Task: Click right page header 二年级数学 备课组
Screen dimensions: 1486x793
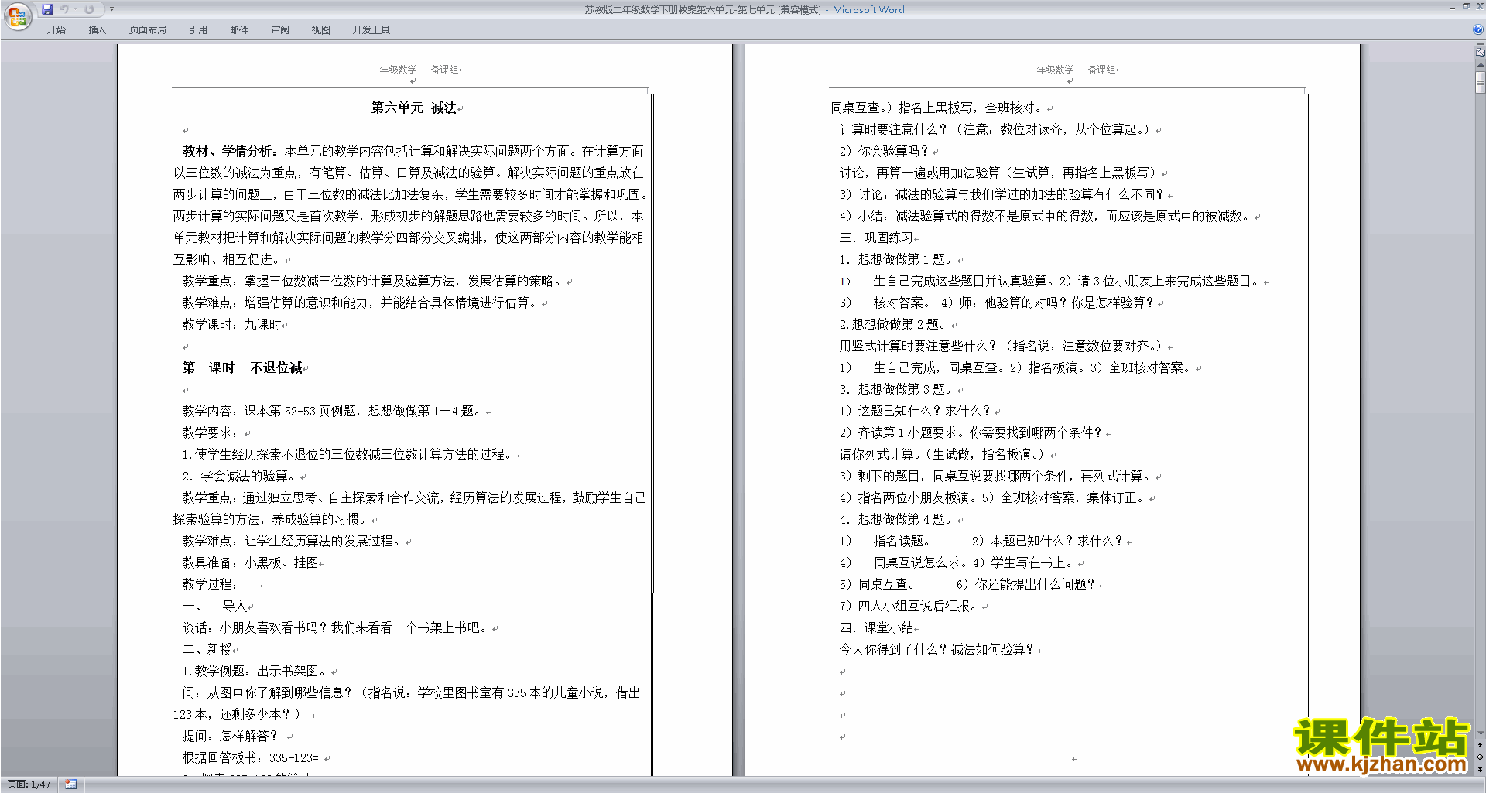Action: pos(1072,70)
